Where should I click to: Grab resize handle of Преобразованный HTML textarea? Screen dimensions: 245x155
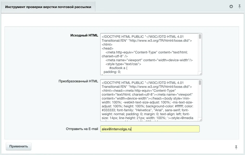point(200,119)
